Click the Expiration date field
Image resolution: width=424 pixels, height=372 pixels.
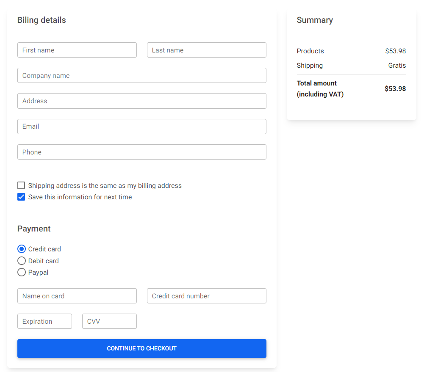44,321
